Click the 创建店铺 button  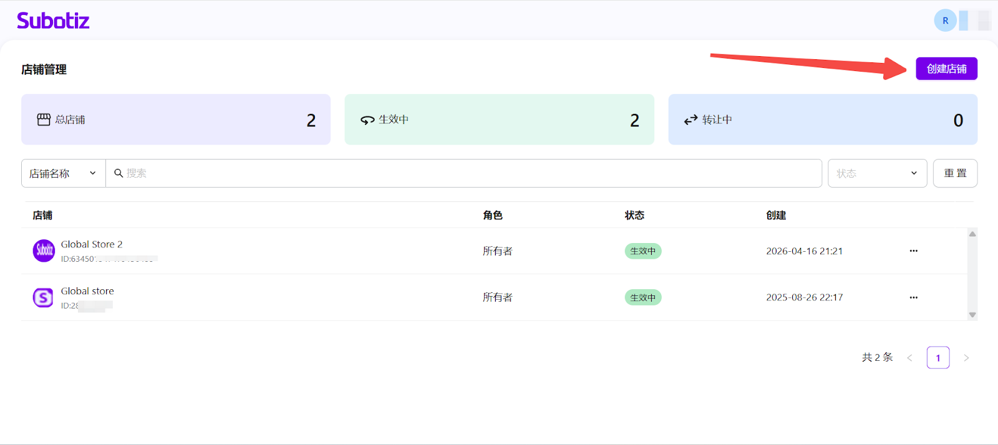[946, 69]
